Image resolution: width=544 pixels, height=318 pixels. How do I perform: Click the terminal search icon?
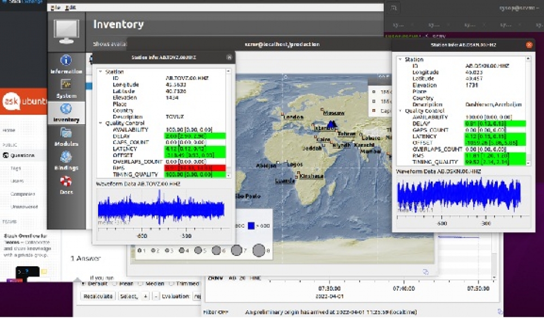pos(394,8)
